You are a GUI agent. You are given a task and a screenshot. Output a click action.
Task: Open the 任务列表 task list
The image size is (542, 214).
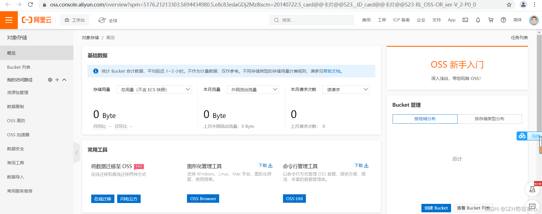tap(519, 38)
